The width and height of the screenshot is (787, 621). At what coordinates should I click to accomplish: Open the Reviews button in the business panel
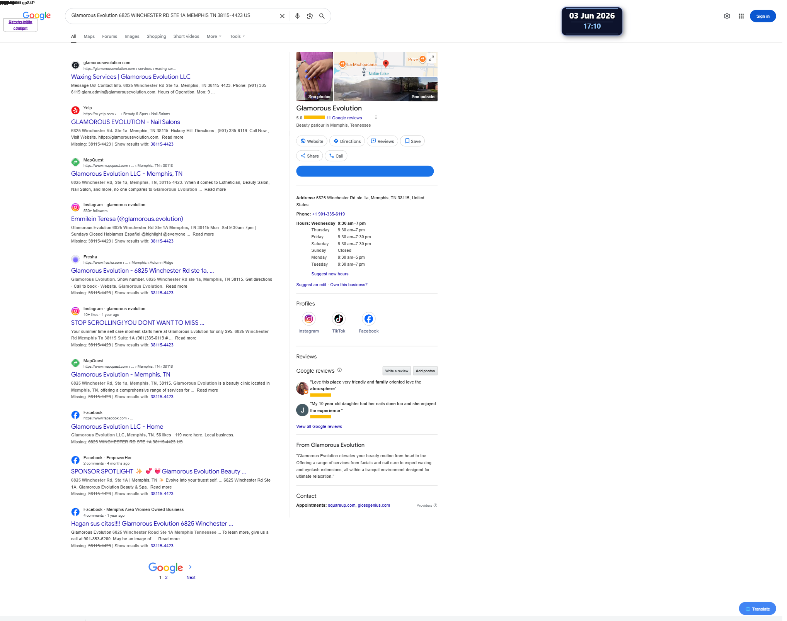382,141
